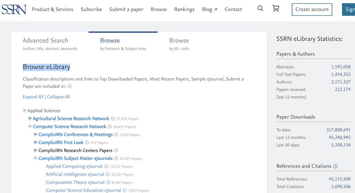355x193 pixels.
Task: Click info icon beside CompSciRN Subject Matter eJournals
Action: pos(116,158)
